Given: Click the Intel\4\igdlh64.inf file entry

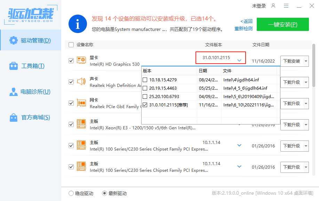Looking at the screenshot, I should (241, 80).
